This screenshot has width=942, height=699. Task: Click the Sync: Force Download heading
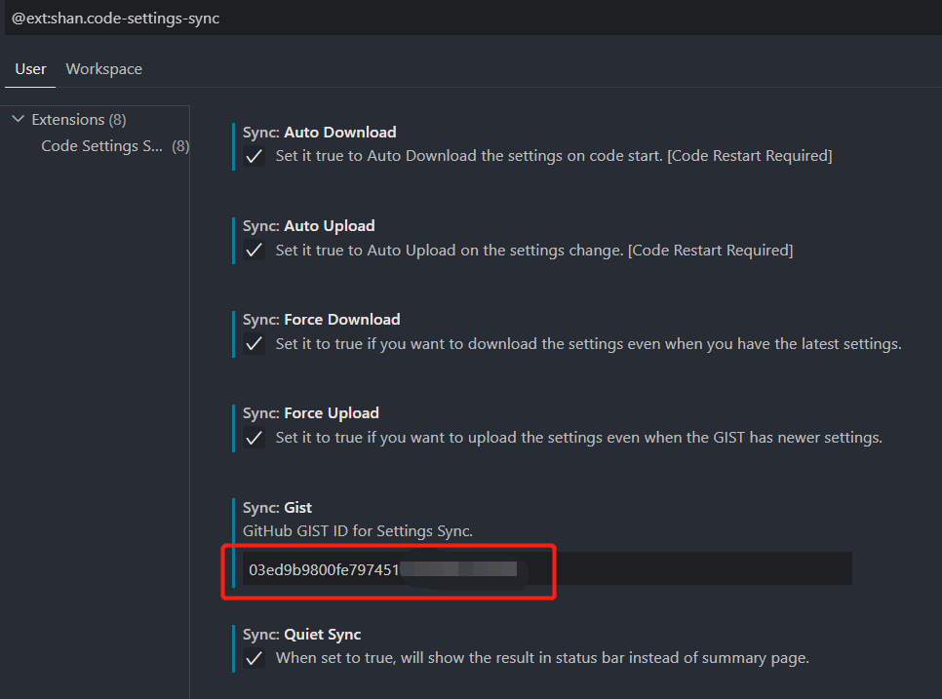[322, 319]
